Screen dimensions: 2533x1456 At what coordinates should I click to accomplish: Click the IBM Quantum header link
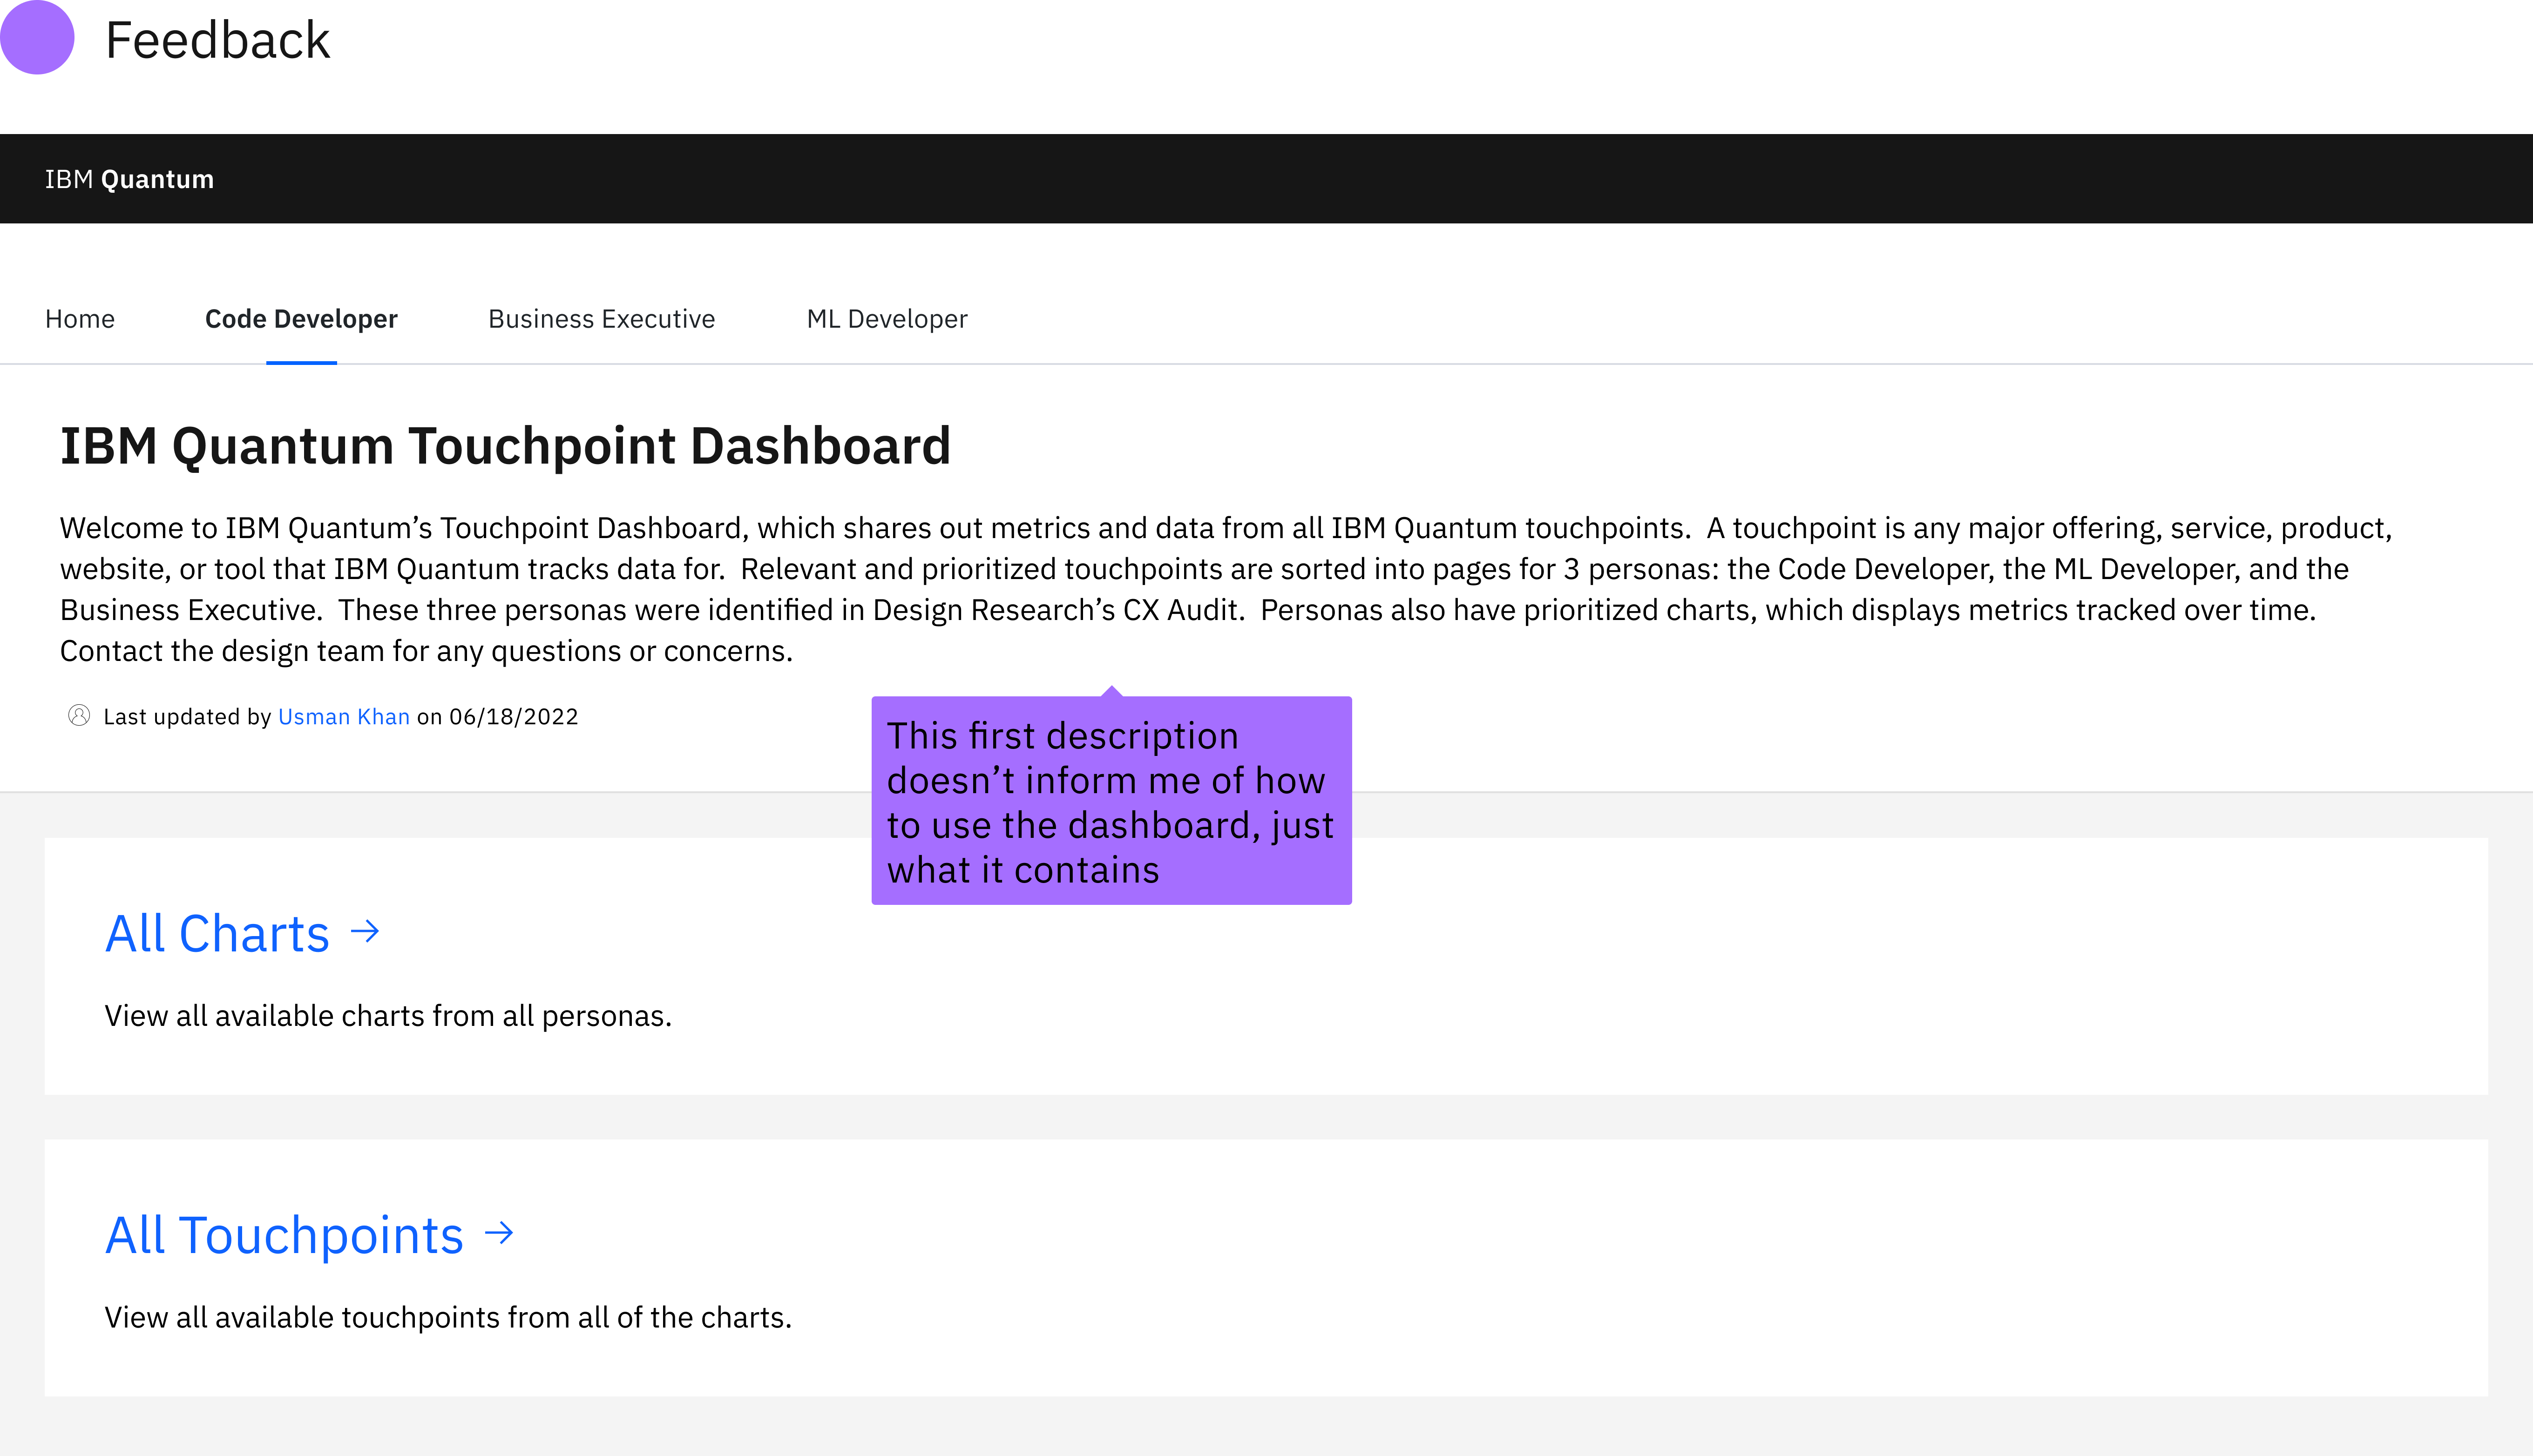click(129, 179)
